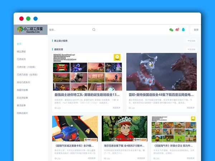Open the red Weibo icon

177,30
